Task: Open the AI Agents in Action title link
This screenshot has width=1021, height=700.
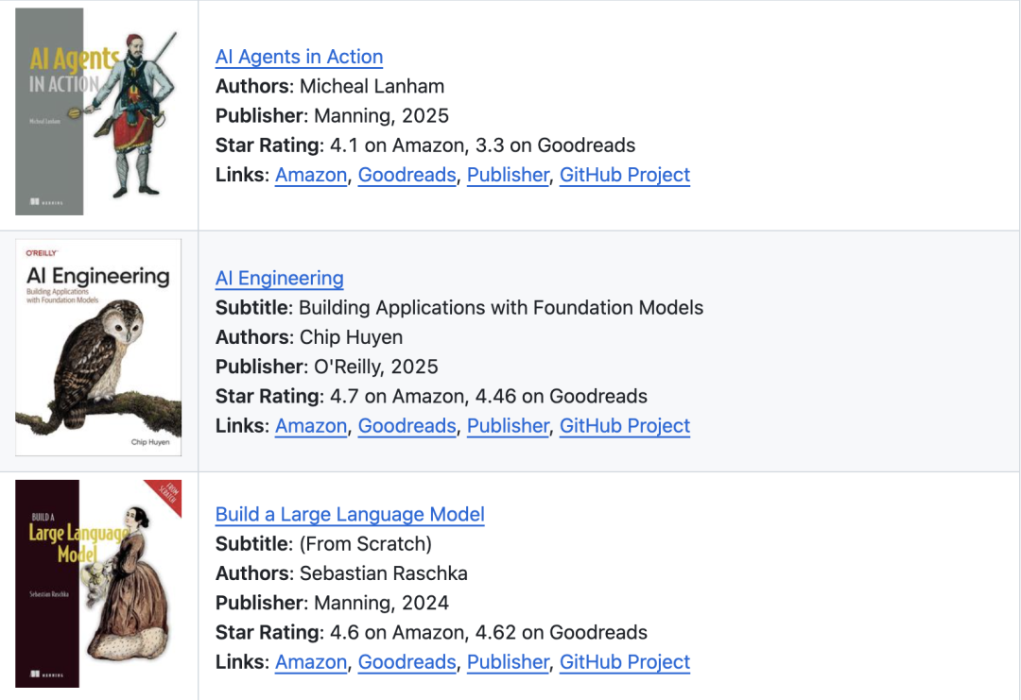Action: (299, 57)
